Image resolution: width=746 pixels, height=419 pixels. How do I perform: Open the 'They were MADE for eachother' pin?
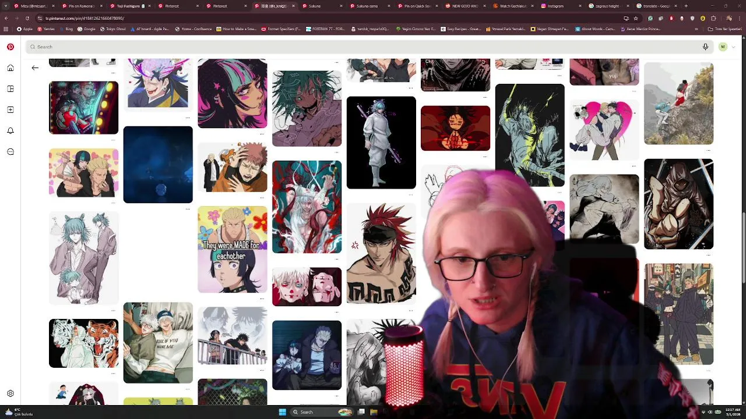(232, 249)
